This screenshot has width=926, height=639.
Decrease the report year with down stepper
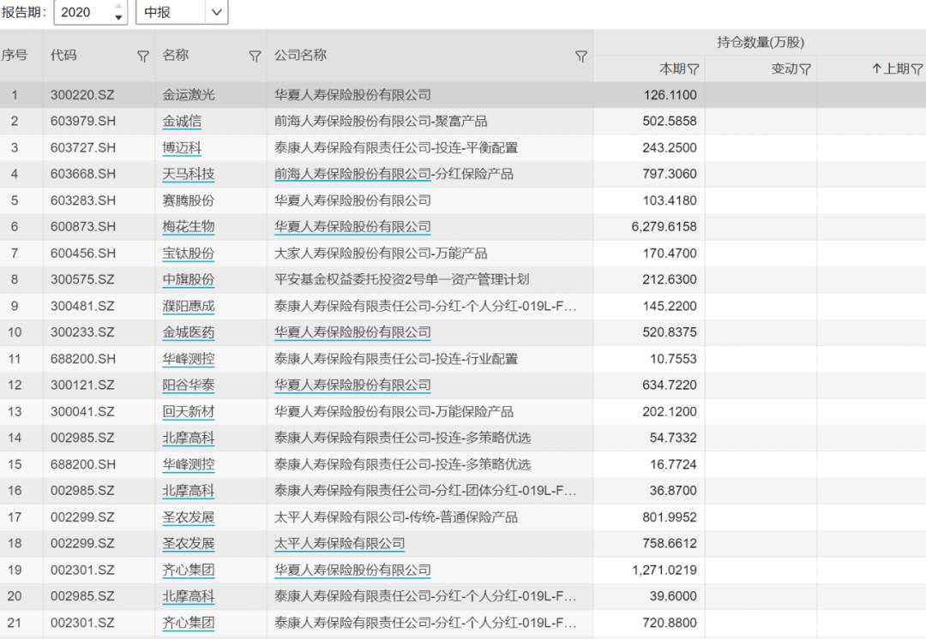[118, 17]
